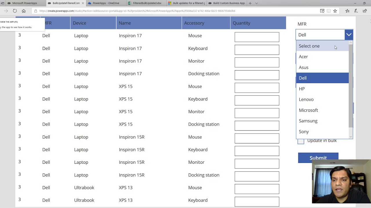Click 'XPS 15' in its Docking station row

[126, 124]
